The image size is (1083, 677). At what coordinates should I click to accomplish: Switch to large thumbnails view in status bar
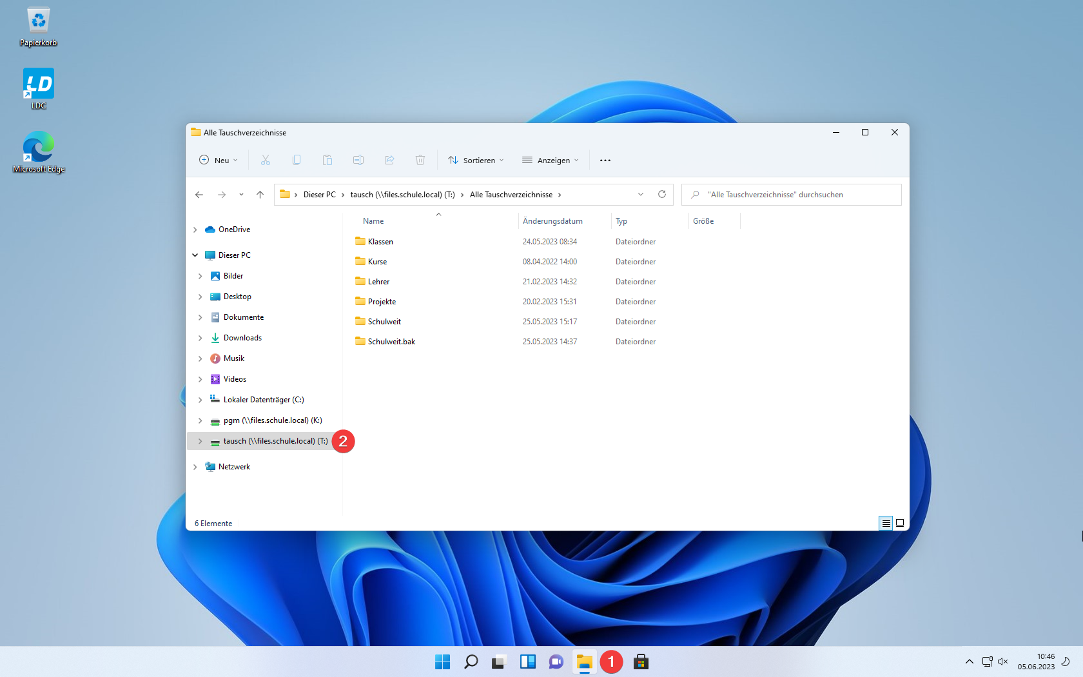(x=900, y=523)
